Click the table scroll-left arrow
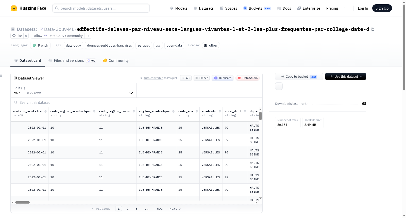This screenshot has width=406, height=218. pos(12,202)
